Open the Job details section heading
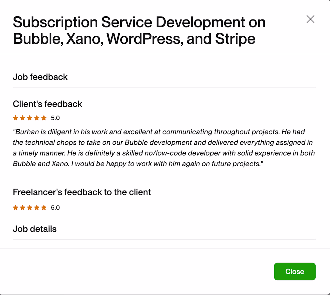 (34, 229)
